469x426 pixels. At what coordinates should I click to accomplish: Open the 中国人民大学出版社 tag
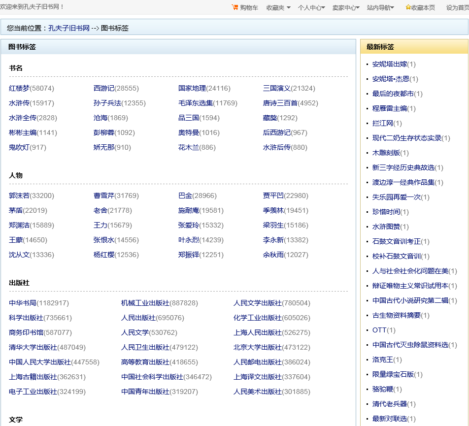40,362
